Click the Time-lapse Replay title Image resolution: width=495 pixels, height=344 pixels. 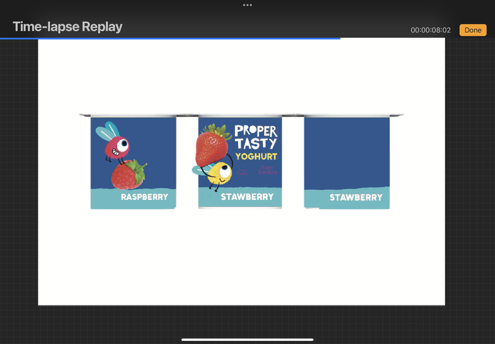[67, 27]
